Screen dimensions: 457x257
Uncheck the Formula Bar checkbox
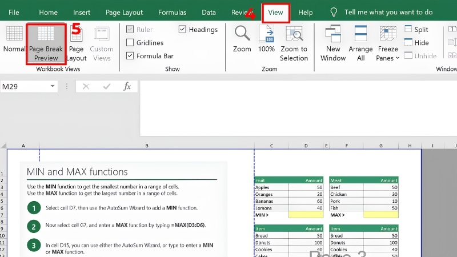coord(130,55)
